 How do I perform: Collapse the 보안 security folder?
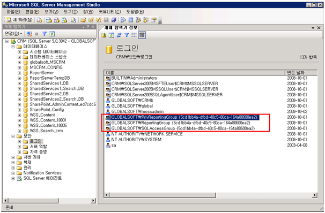13,136
